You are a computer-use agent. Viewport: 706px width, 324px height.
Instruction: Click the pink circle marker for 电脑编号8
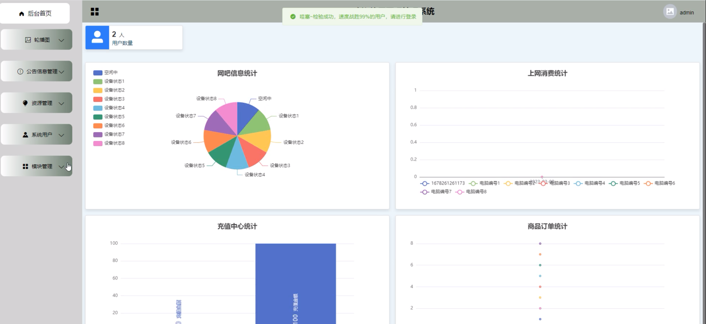click(x=459, y=192)
